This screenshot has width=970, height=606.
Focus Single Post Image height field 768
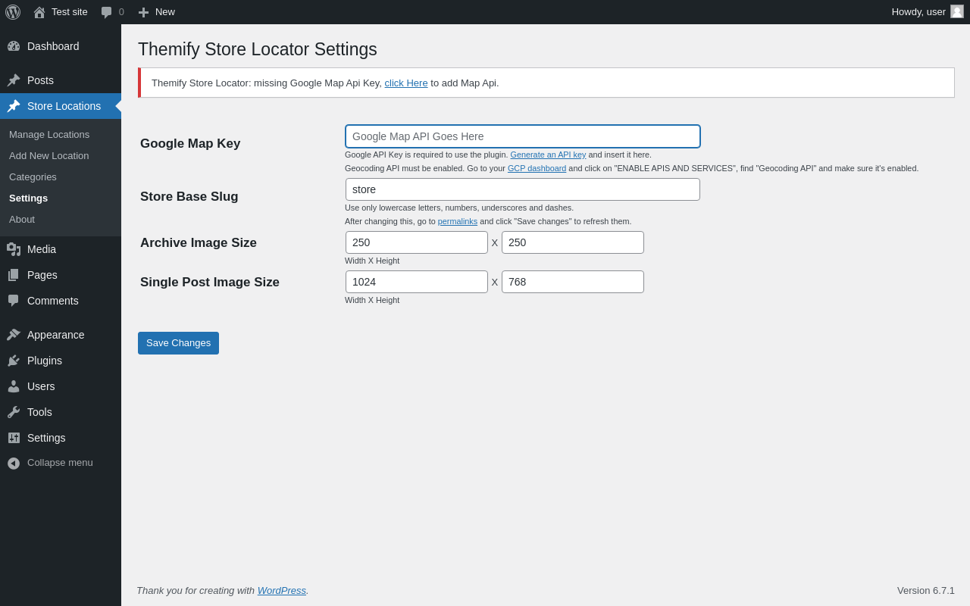pyautogui.click(x=573, y=282)
